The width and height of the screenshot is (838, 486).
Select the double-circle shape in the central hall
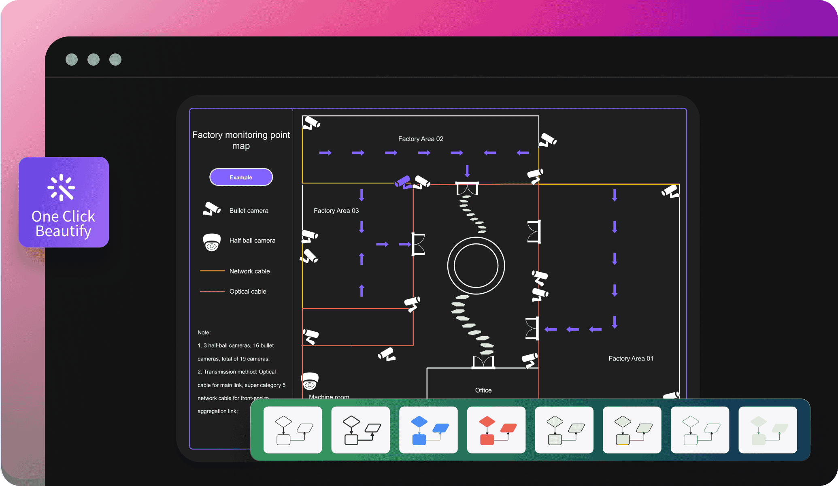coord(476,266)
